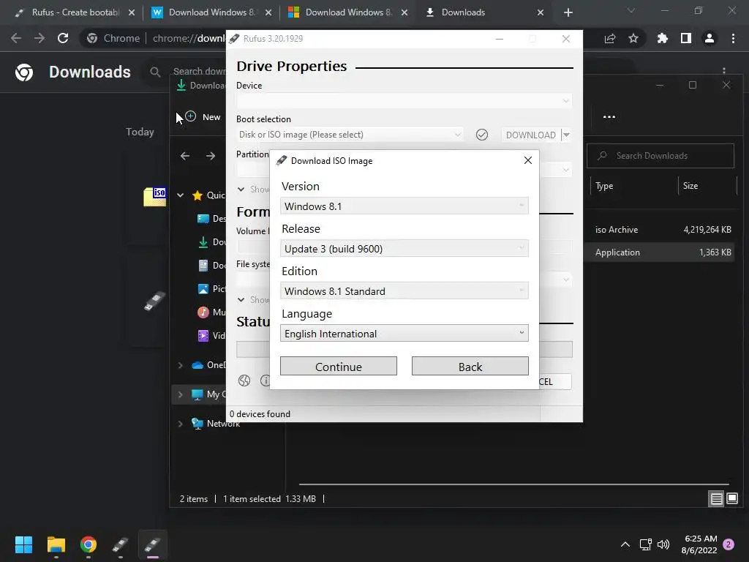This screenshot has height=562, width=749.
Task: Click the DOWNLOAD button in Rufus
Action: [x=530, y=135]
